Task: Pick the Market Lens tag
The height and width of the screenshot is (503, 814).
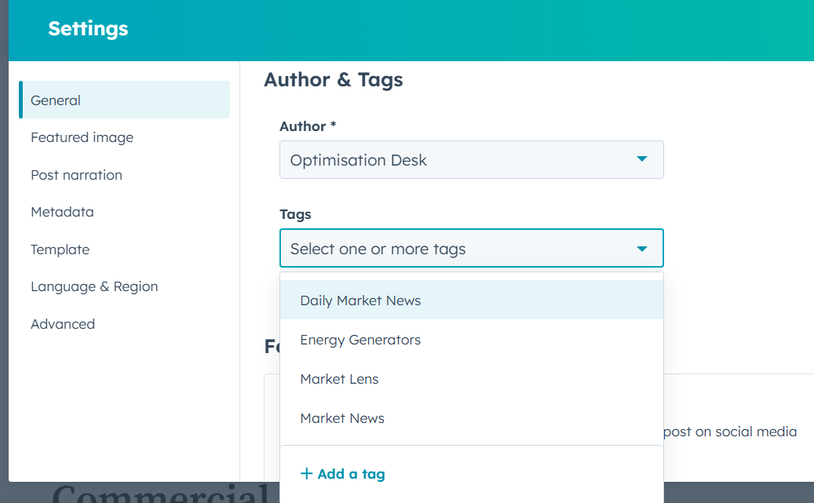Action: pos(339,379)
